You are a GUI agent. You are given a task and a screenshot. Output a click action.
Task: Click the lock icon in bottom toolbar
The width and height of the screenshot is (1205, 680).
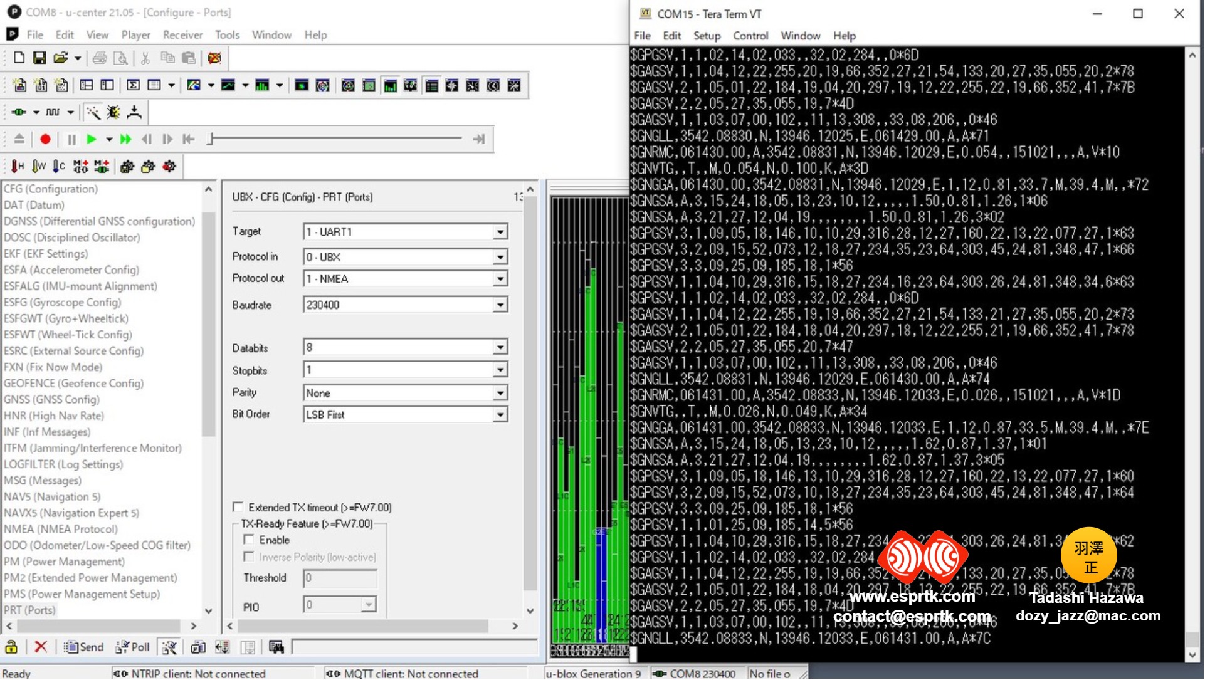point(11,647)
